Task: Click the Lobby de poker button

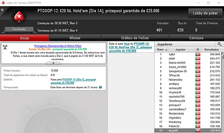Action: (205, 13)
